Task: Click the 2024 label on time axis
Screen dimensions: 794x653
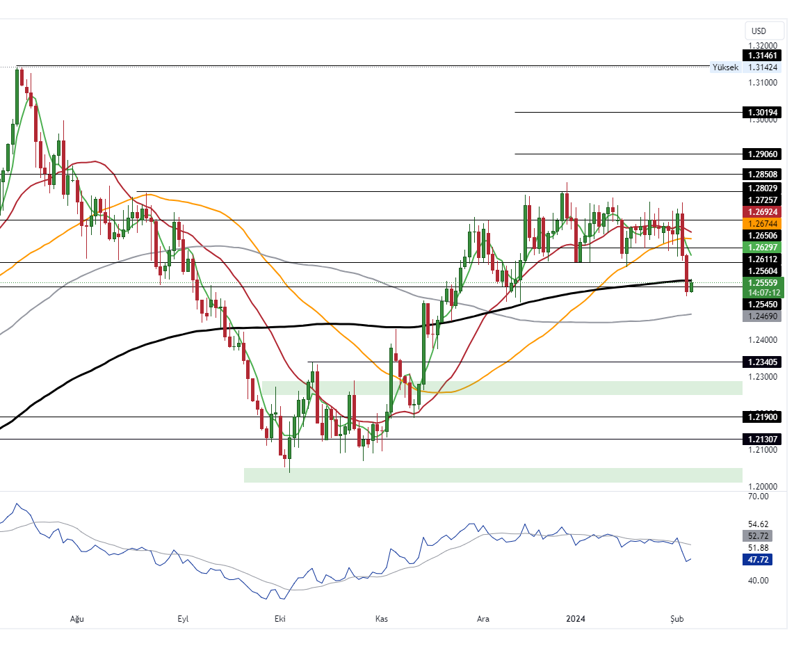Action: (x=576, y=619)
